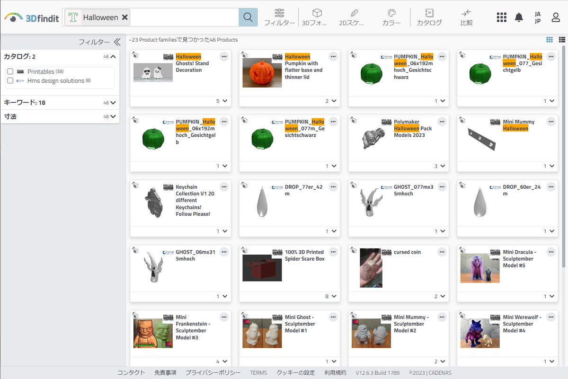Open the カタログ book icon

tap(429, 13)
